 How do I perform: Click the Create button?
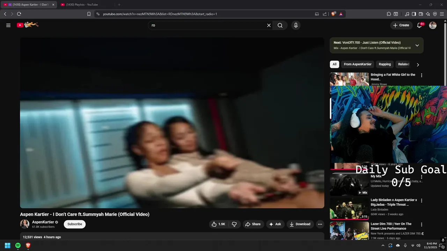[401, 25]
